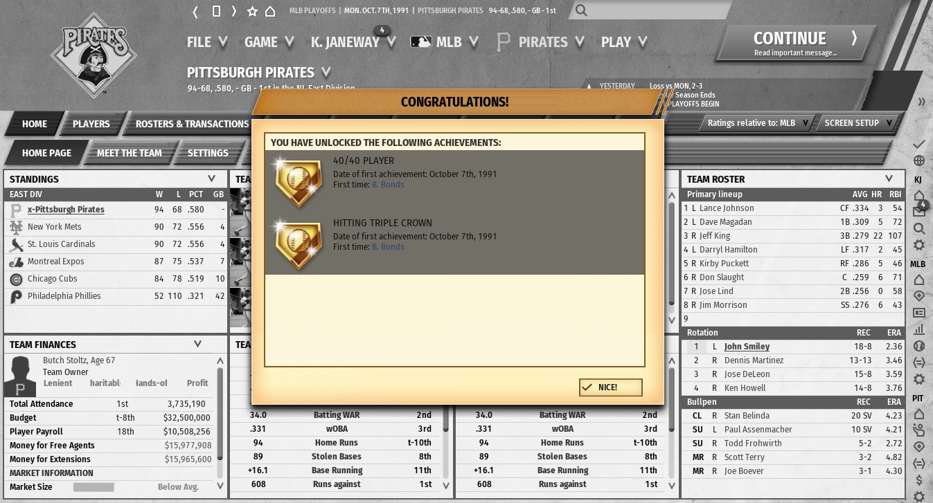Click the back navigation arrow in top bar
The width and height of the screenshot is (933, 503).
196,11
